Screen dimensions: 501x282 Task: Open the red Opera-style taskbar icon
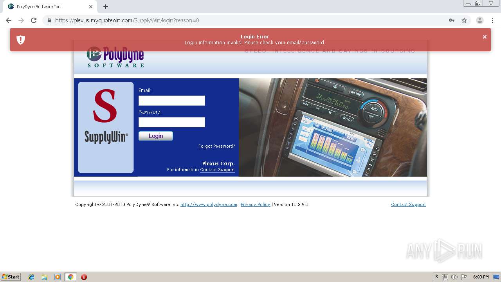(x=84, y=277)
